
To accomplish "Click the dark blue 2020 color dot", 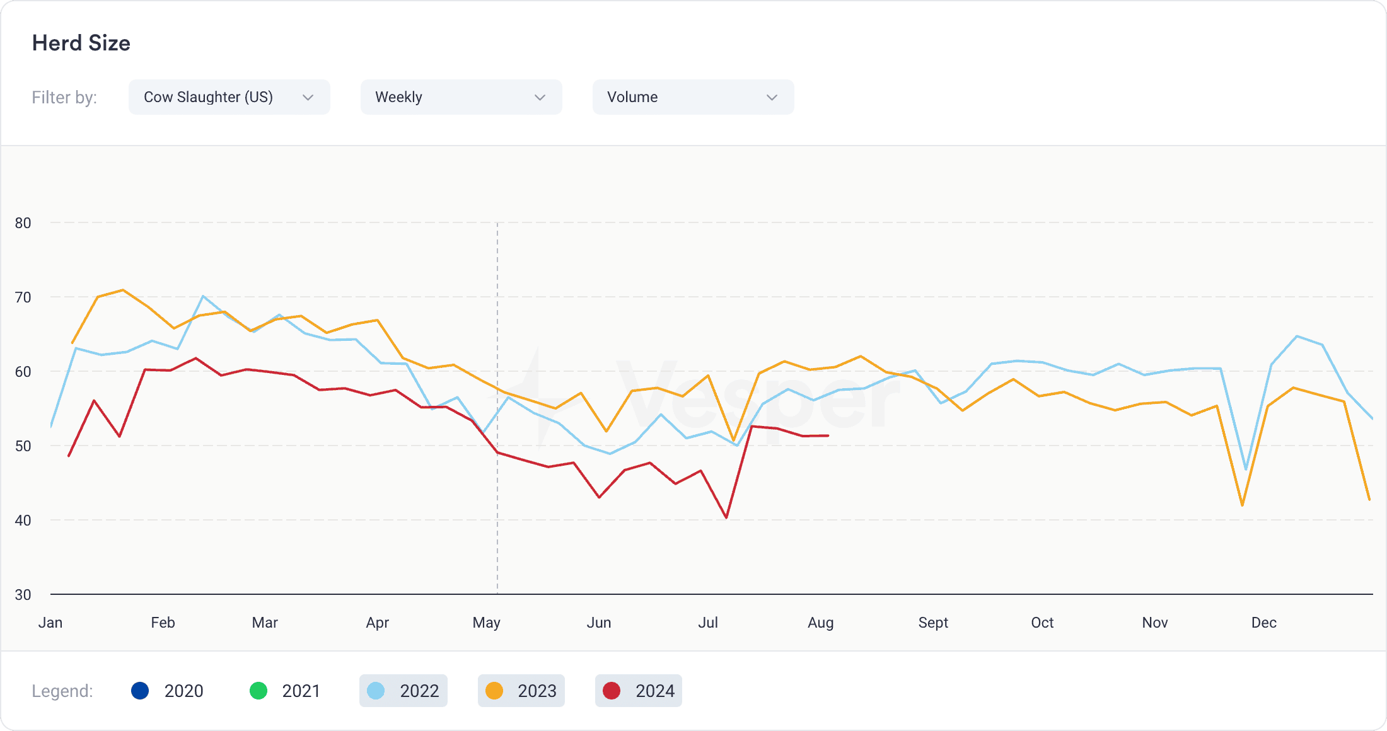I will [140, 691].
